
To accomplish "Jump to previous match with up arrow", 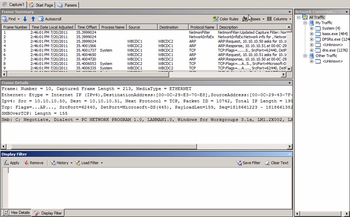I will coord(33,19).
